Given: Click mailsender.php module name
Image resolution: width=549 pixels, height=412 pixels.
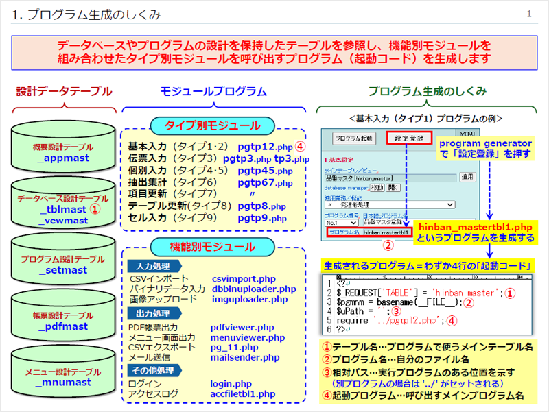Looking at the screenshot, I should [245, 357].
